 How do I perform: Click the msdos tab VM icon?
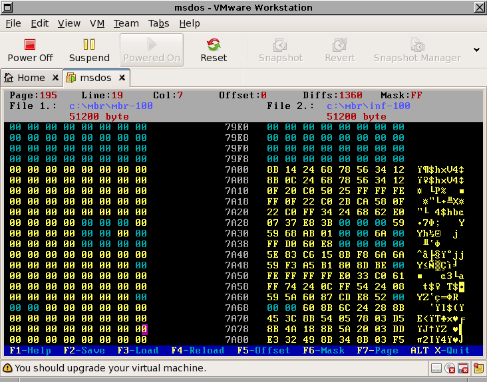pyautogui.click(x=71, y=78)
